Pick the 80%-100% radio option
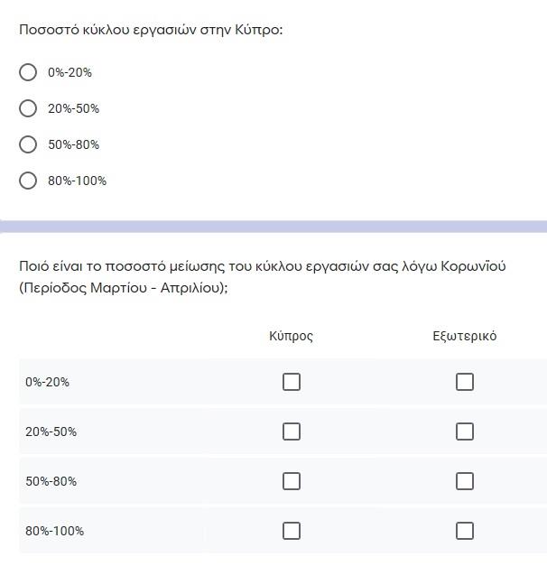Screen dimensions: 547x566 (28, 181)
